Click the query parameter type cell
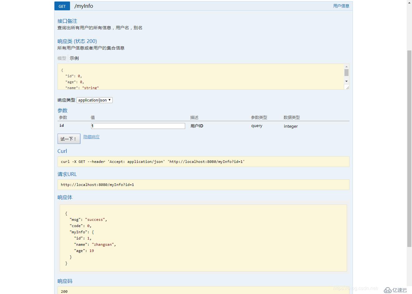The image size is (412, 294). [x=257, y=126]
